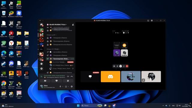Viewport: 192px width, 108px height.
Task: Toggle camera on in voice panel
Action: [x=45, y=81]
